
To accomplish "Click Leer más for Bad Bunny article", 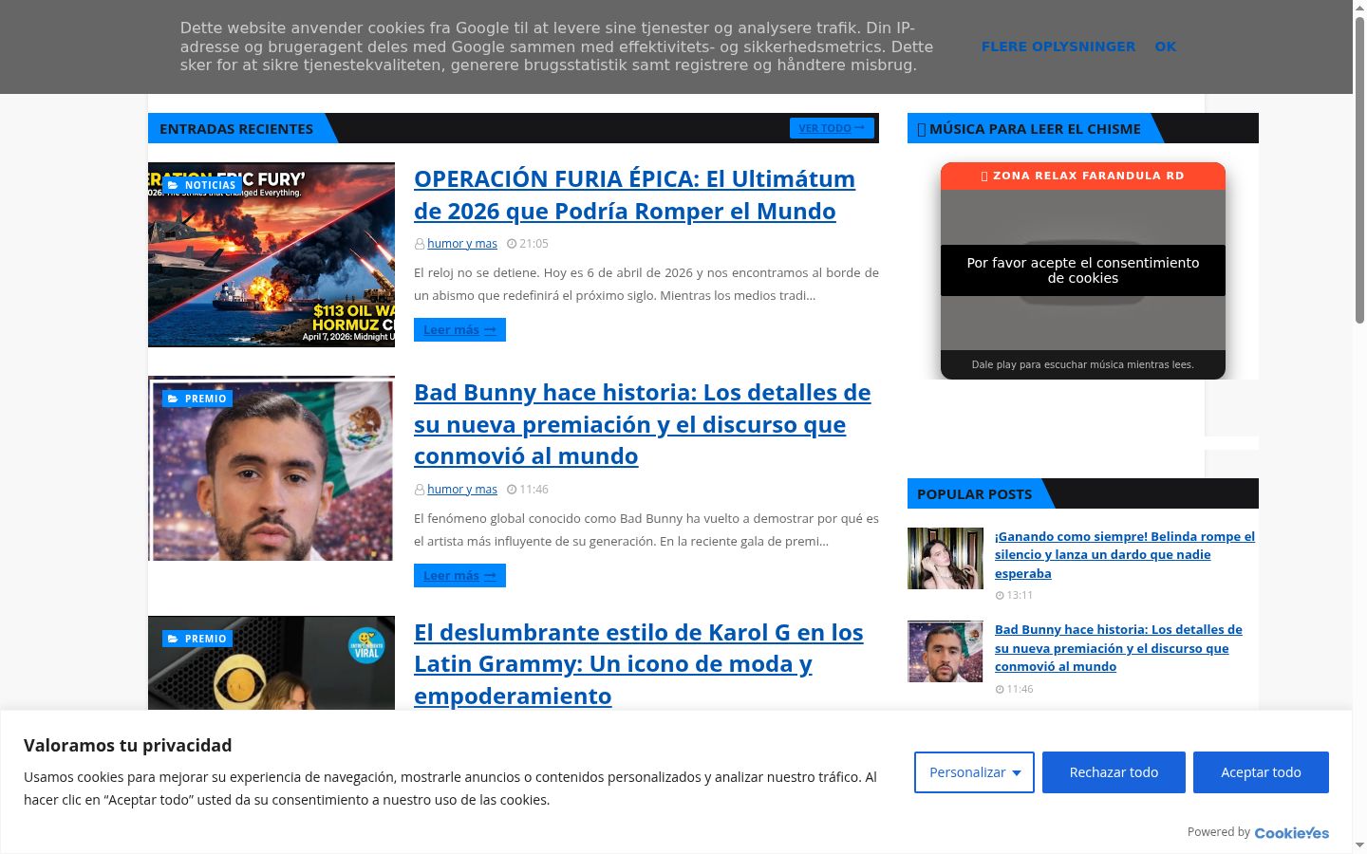I will coord(459,576).
